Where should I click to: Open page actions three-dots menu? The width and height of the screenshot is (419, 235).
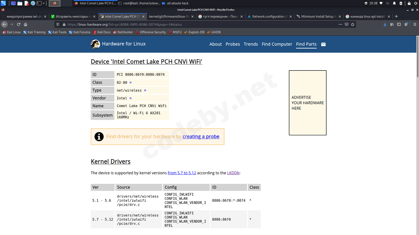coord(340,24)
